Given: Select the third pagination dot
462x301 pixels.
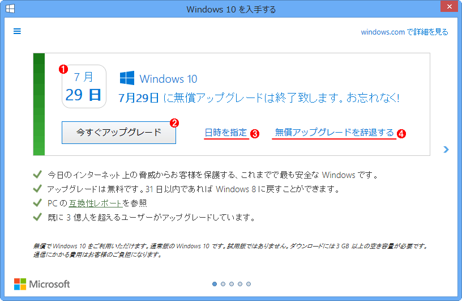Looking at the screenshot, I should pyautogui.click(x=232, y=284).
